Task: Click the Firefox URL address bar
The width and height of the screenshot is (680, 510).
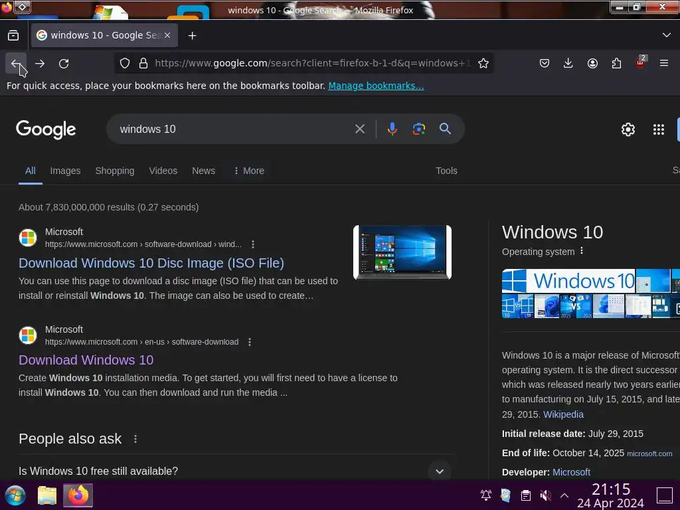Action: [312, 63]
